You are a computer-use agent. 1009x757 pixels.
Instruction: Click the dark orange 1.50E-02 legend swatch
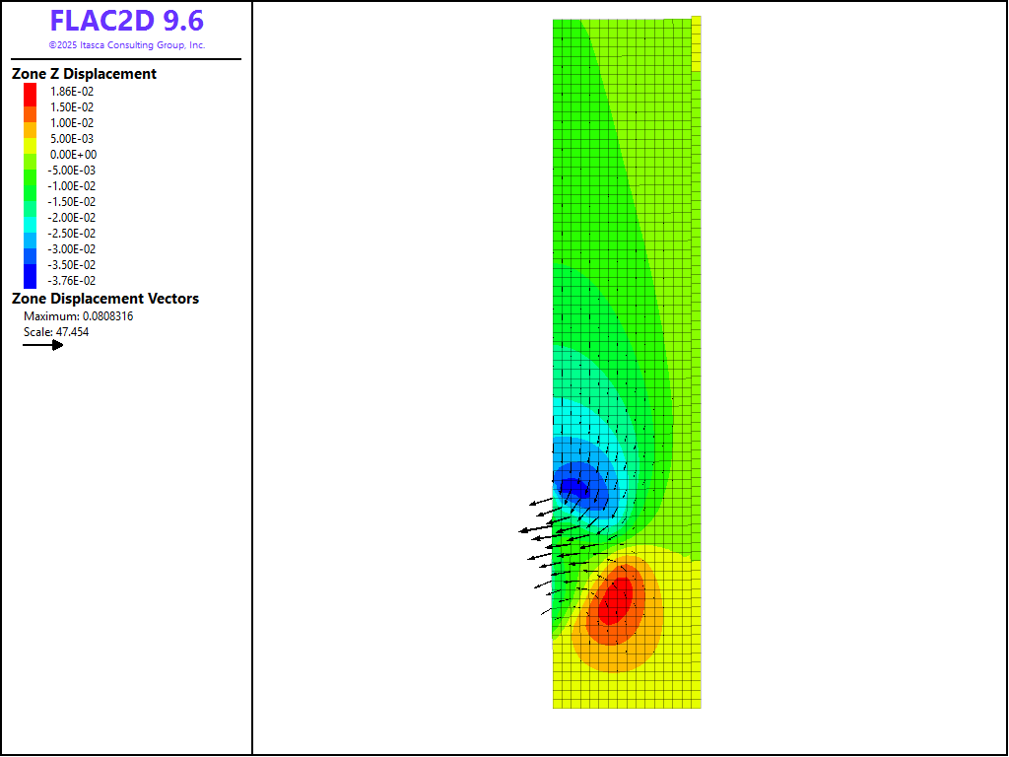click(31, 107)
